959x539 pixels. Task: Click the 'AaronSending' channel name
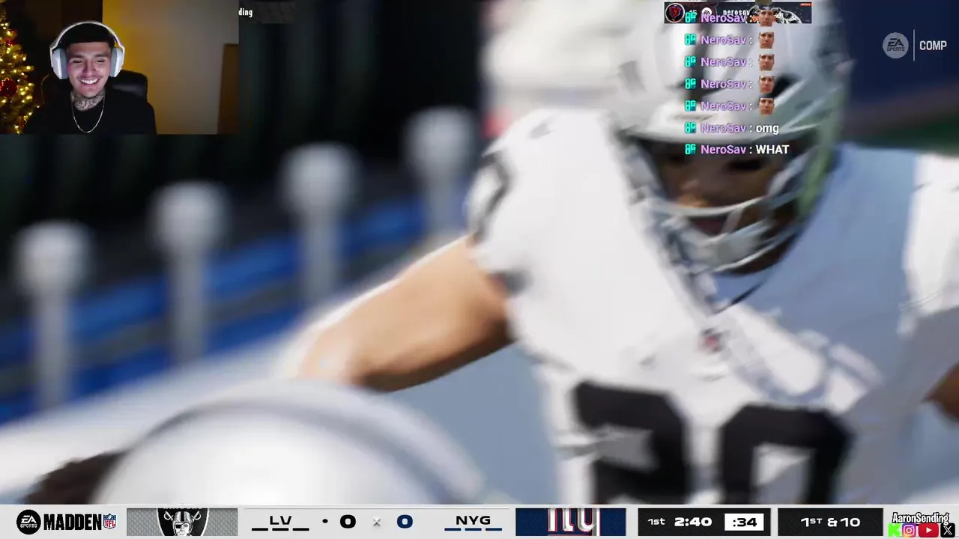click(921, 518)
